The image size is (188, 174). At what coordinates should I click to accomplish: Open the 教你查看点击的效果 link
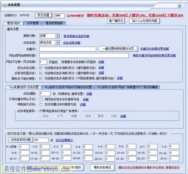76,36
